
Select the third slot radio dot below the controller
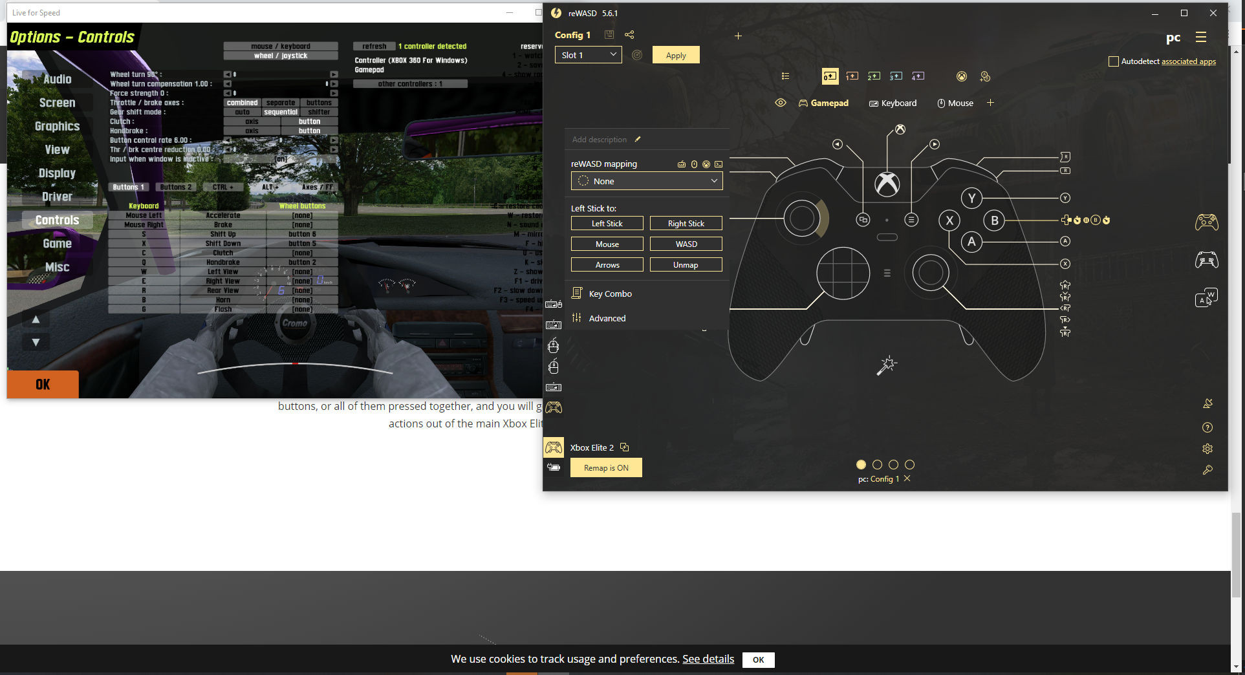point(893,464)
